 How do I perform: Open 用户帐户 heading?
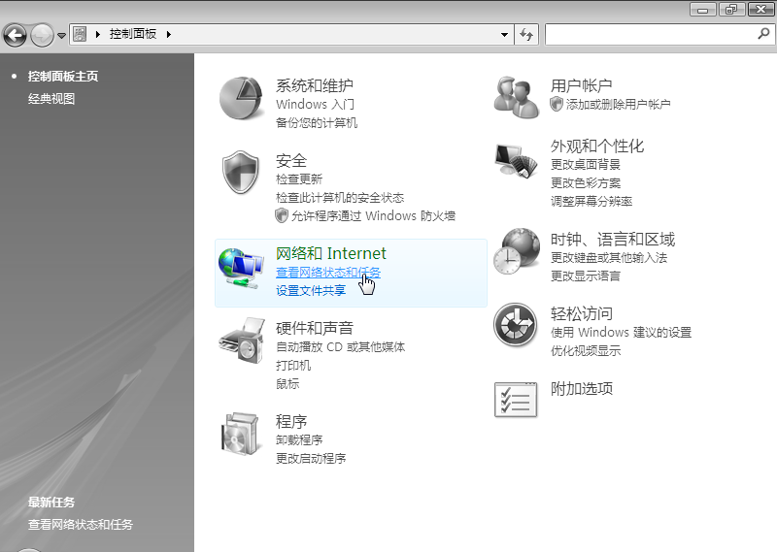(581, 85)
